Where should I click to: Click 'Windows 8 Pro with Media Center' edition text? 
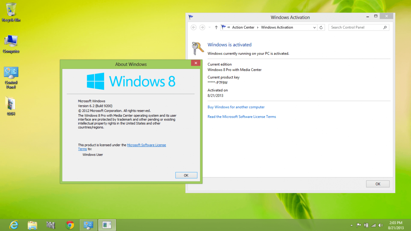(x=235, y=70)
